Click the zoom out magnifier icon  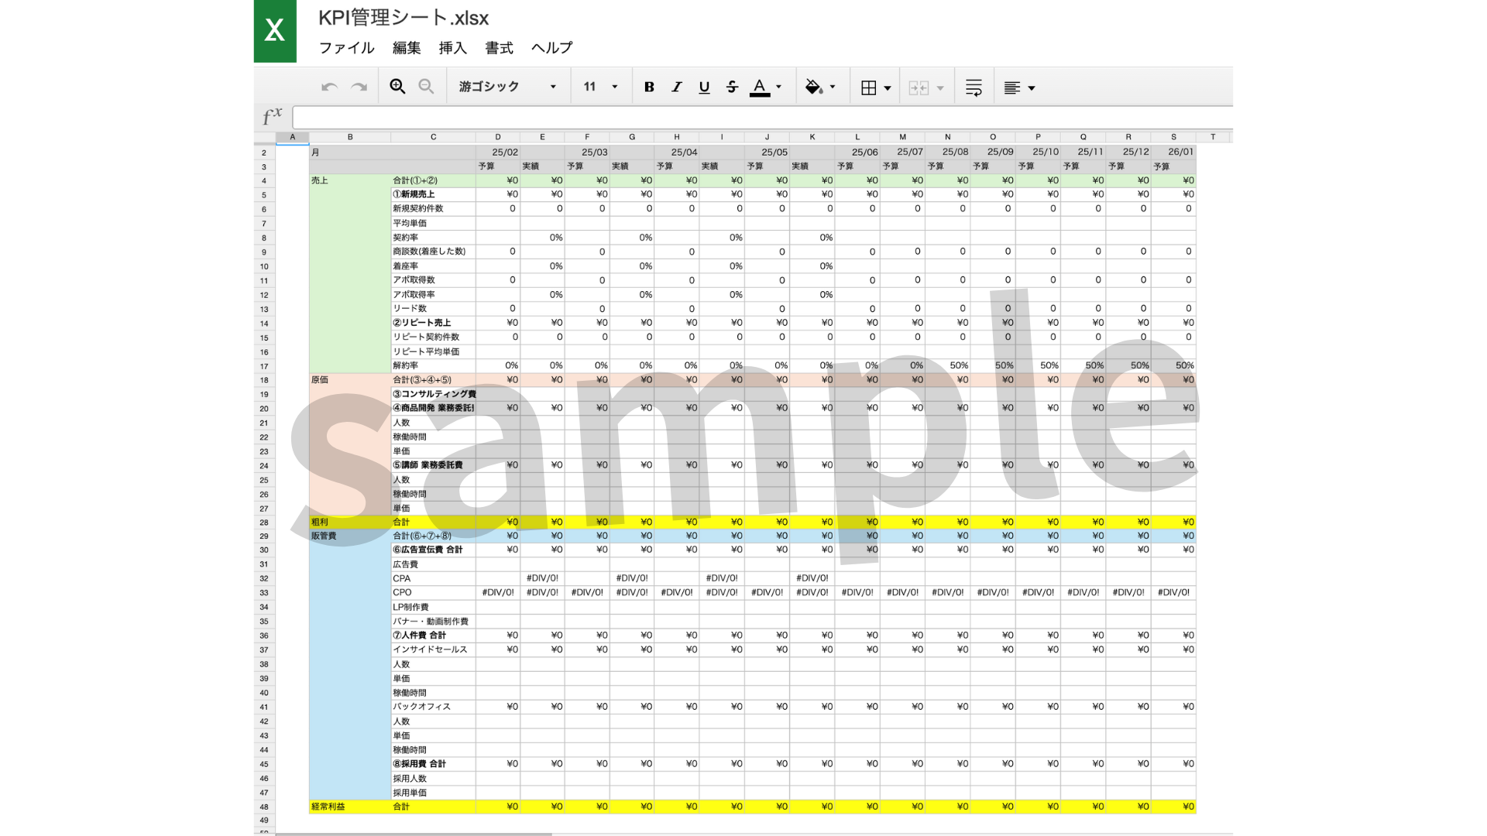click(x=426, y=87)
